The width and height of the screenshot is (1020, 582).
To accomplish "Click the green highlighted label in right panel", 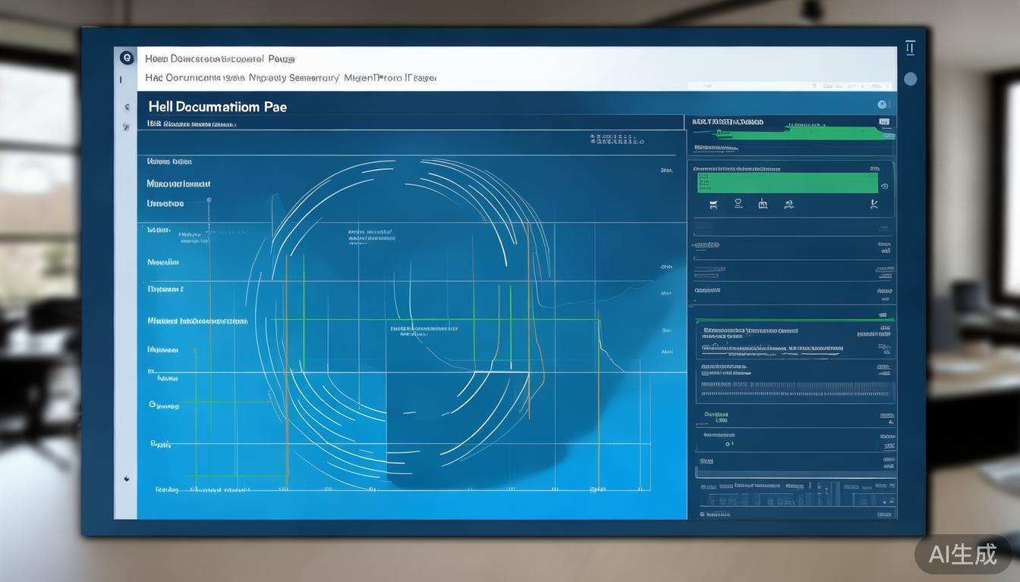I will (x=716, y=415).
